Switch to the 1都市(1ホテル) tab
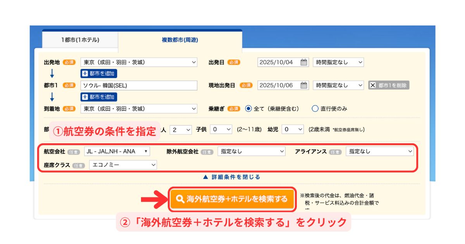The width and height of the screenshot is (465, 244). (80, 40)
